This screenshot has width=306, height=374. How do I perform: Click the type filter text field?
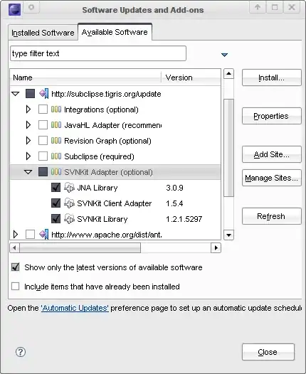point(98,53)
